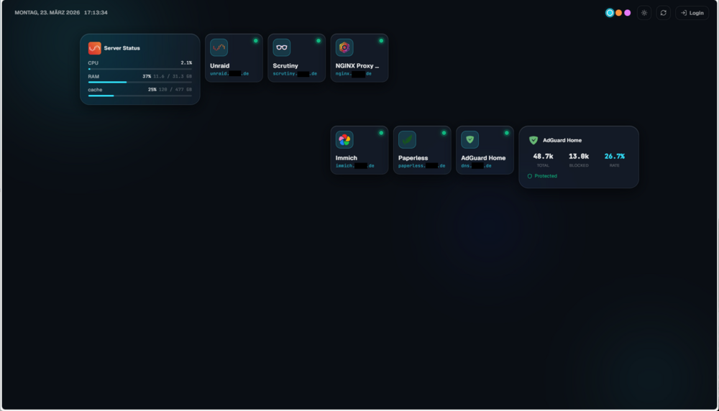Select the cyan accent color dot
The width and height of the screenshot is (719, 411).
pyautogui.click(x=610, y=13)
